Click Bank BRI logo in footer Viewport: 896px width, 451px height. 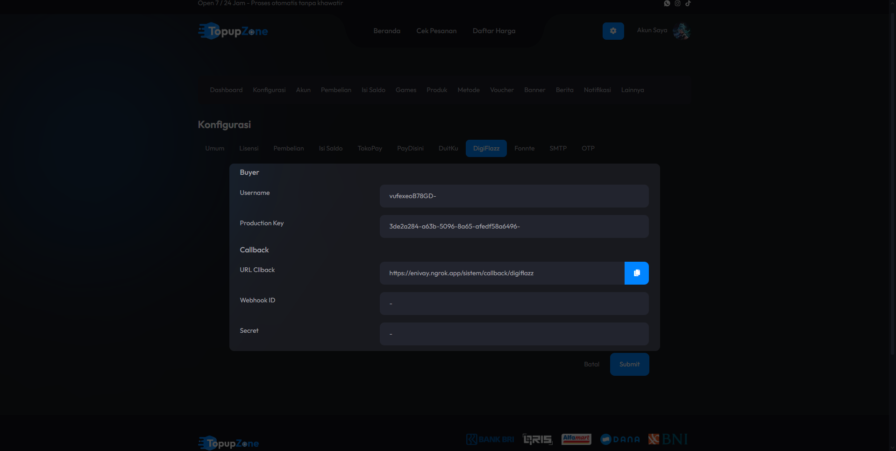tap(490, 439)
